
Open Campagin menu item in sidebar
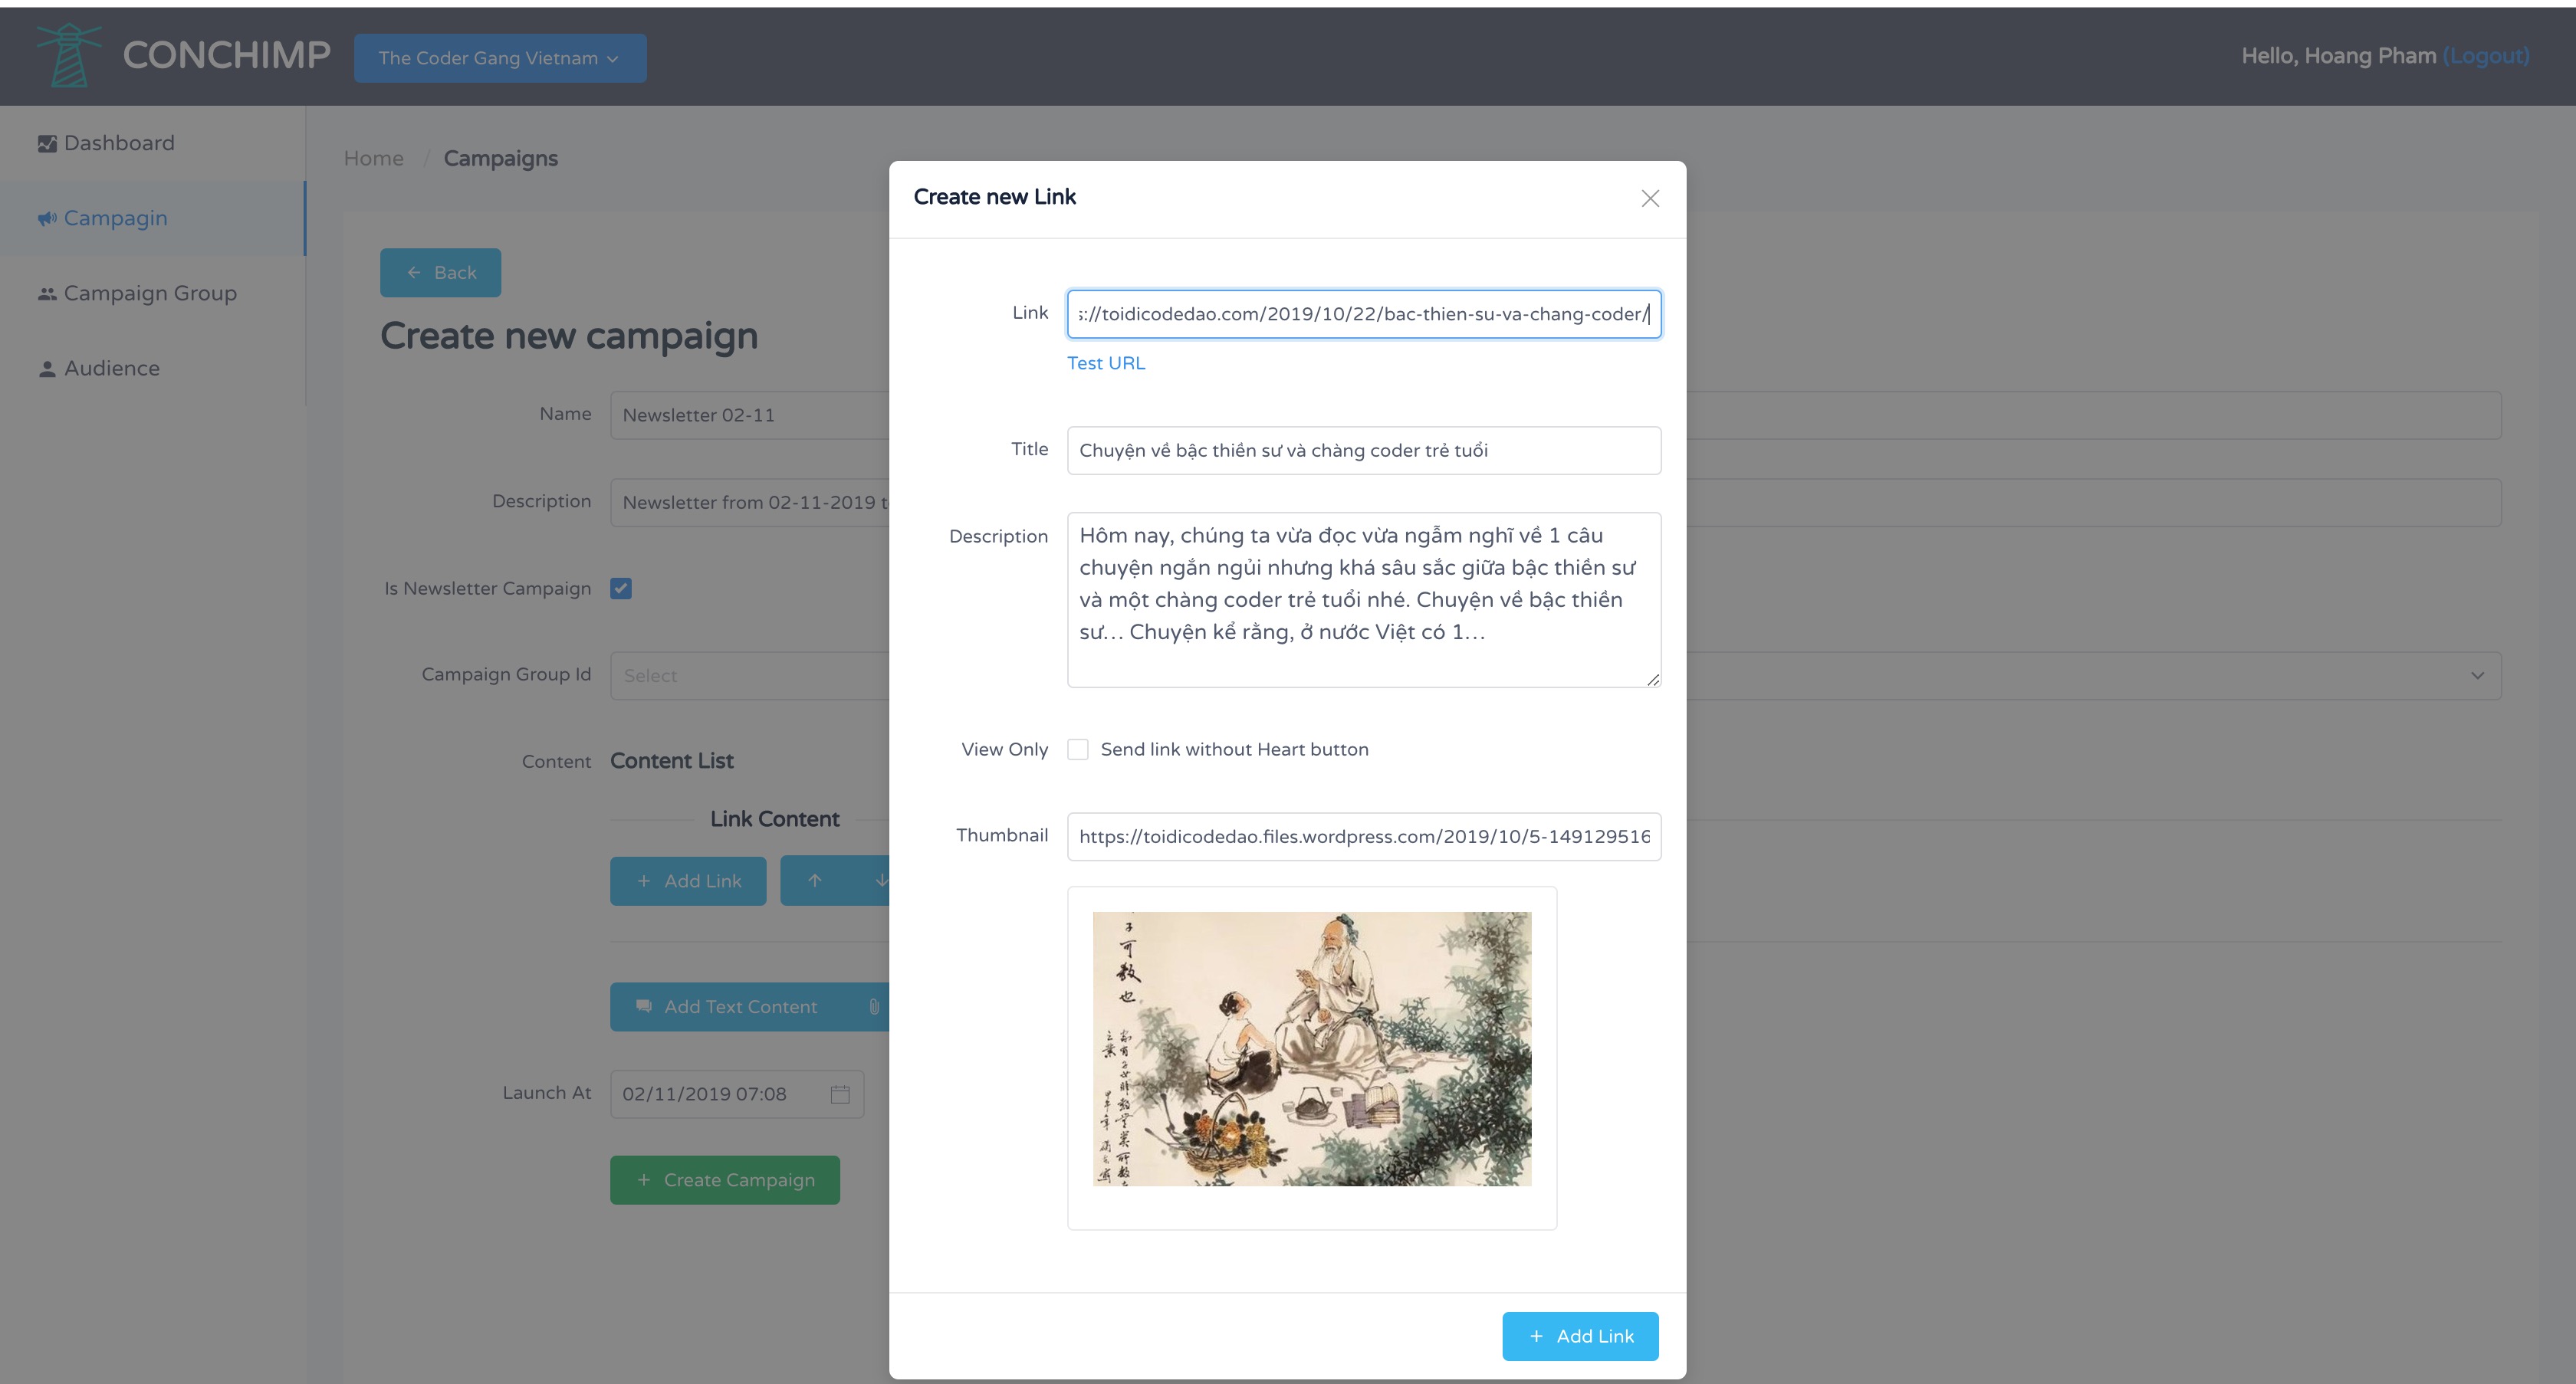[x=115, y=218]
